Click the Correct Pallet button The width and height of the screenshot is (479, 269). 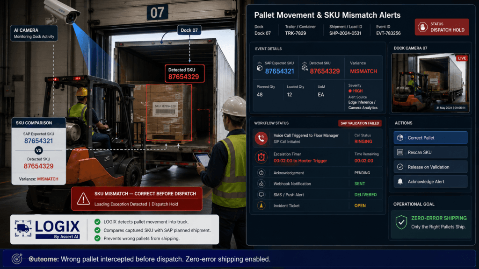[430, 138]
